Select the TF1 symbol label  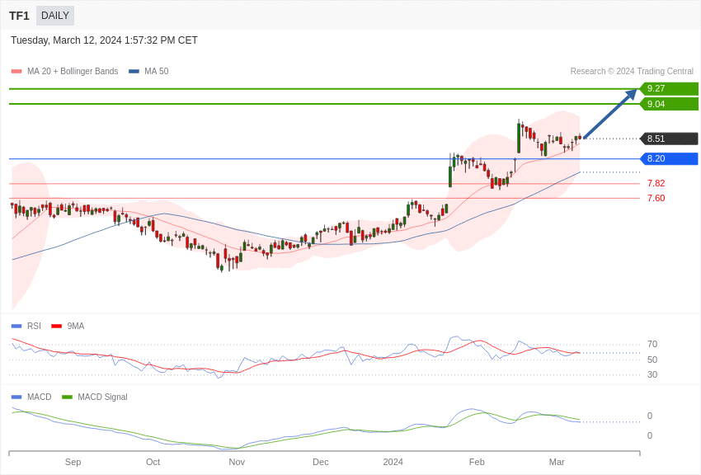(19, 16)
